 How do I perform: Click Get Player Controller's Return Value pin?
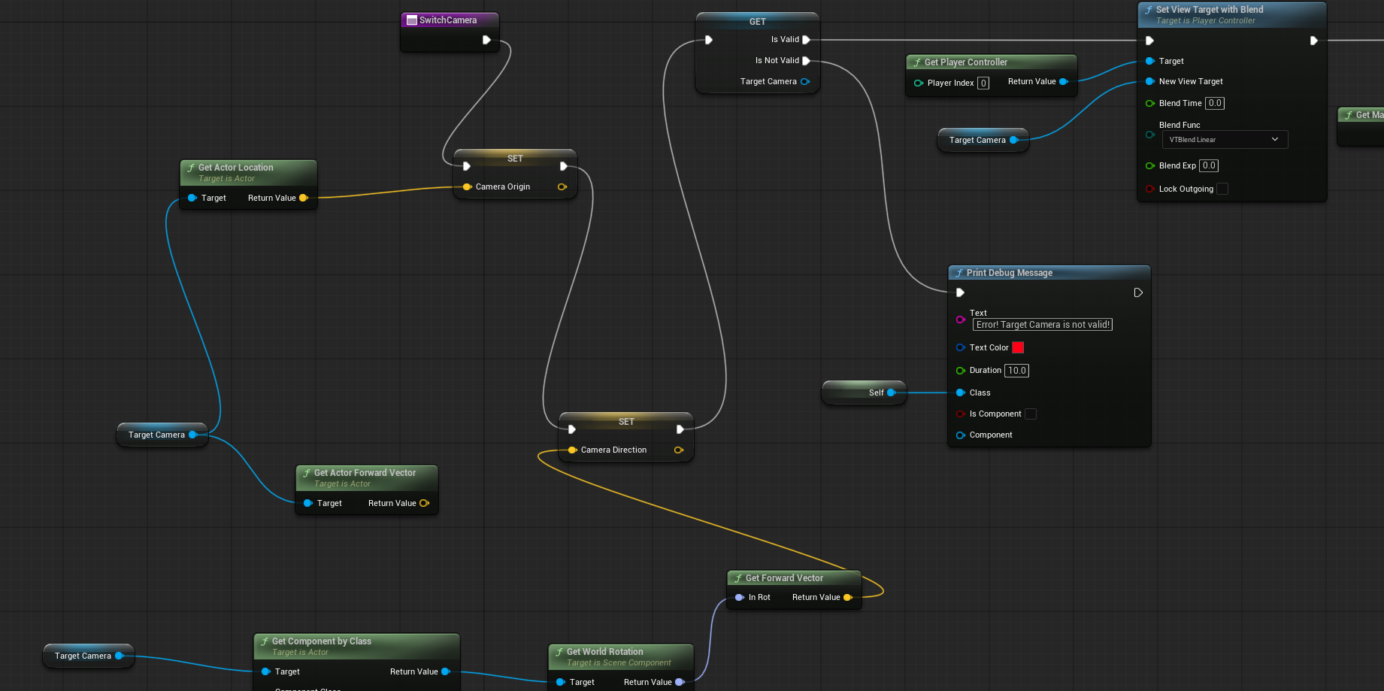[1063, 82]
